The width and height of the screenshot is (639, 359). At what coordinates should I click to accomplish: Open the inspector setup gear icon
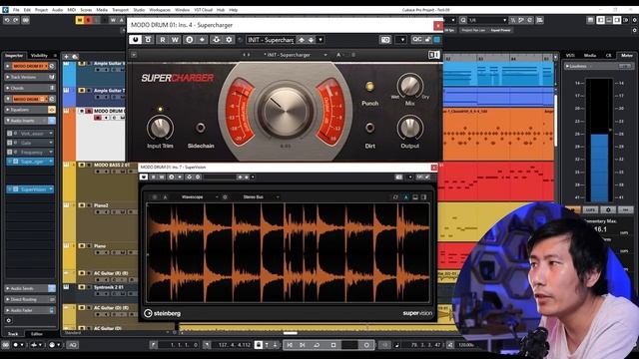click(9, 320)
